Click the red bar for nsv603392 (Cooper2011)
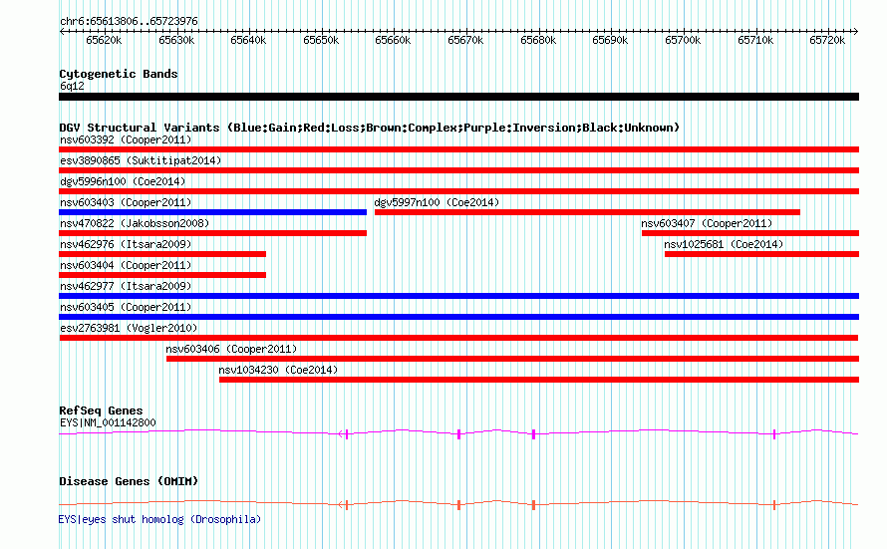The height and width of the screenshot is (549, 887). pyautogui.click(x=458, y=149)
